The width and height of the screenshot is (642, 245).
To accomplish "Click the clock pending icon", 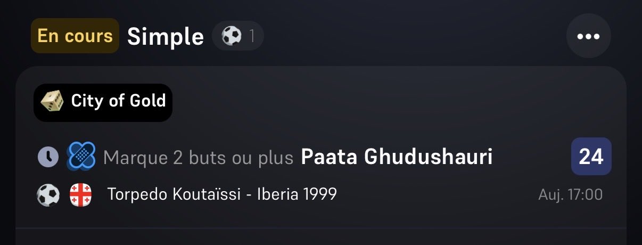I will point(48,157).
